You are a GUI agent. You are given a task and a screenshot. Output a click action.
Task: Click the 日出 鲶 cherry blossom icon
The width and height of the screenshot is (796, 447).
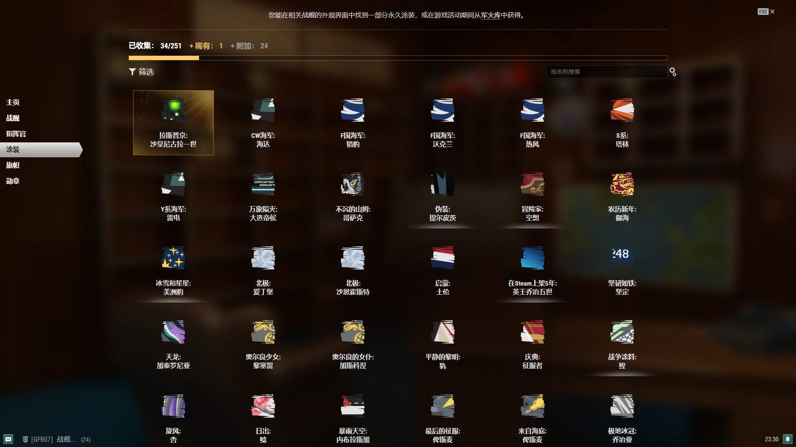(263, 406)
